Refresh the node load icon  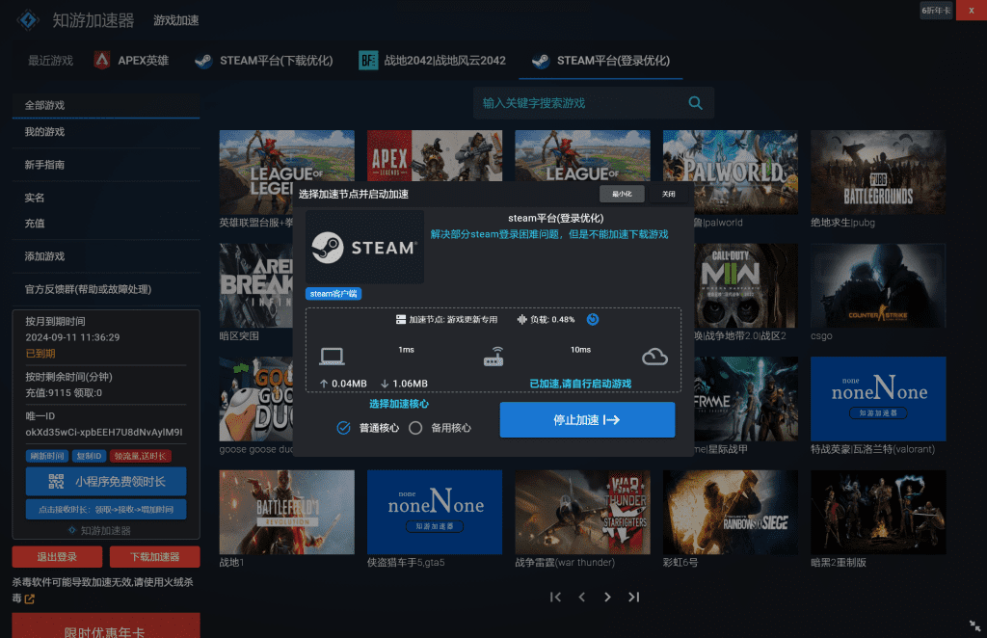point(593,319)
